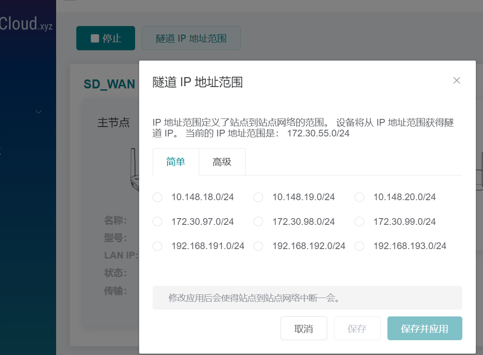Pick the 192.168.191.0/24 address range
The image size is (483, 355).
pyautogui.click(x=158, y=246)
